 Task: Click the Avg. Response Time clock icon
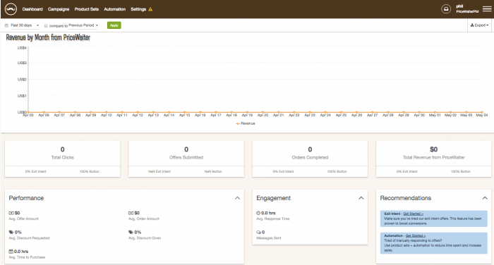click(x=258, y=213)
